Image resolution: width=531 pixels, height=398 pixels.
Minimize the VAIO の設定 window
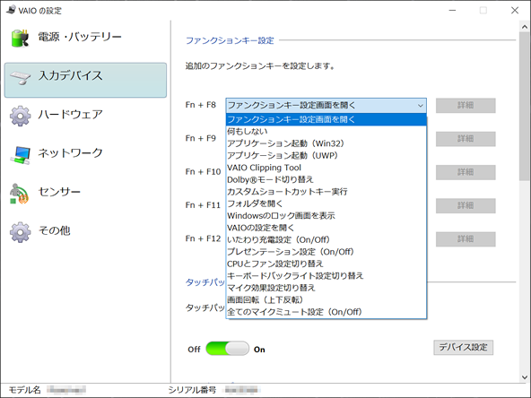click(x=452, y=11)
